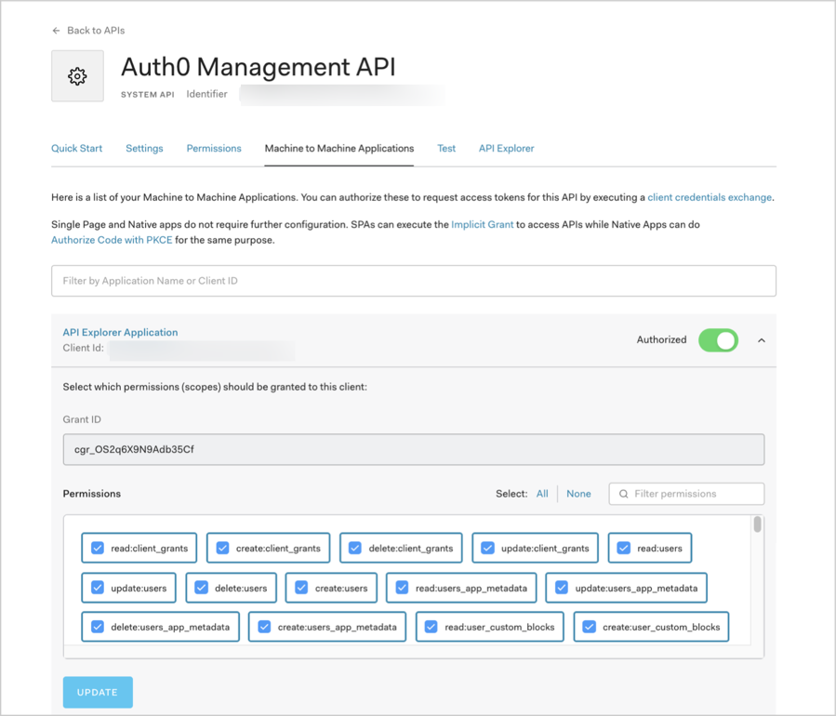The width and height of the screenshot is (836, 716).
Task: Uncheck the update:client_grants permission
Action: [x=487, y=548]
